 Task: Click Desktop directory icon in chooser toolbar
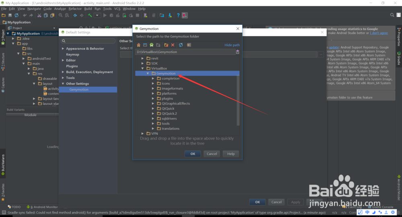pos(145,45)
